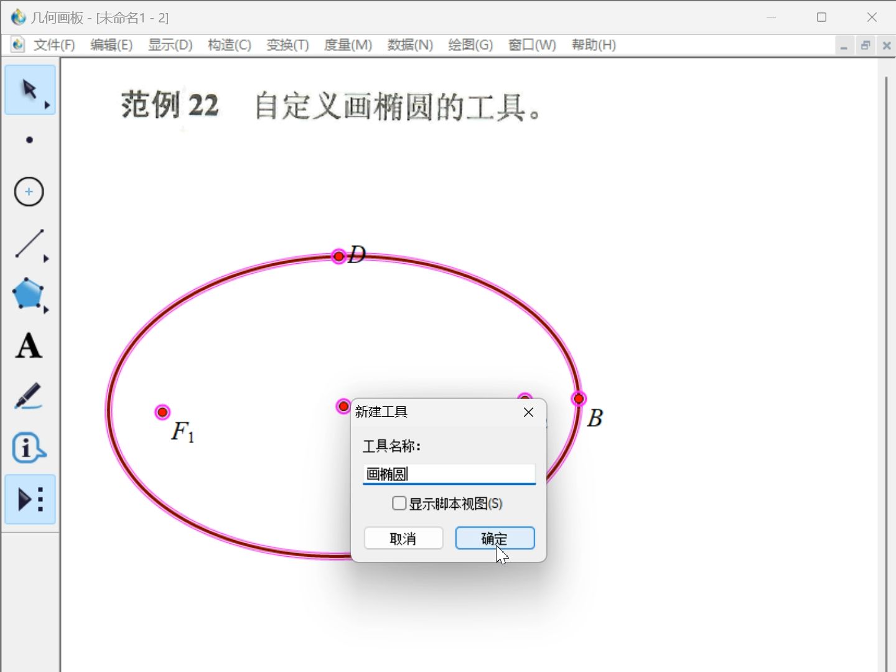Open the 度量(M) menu

tap(348, 45)
